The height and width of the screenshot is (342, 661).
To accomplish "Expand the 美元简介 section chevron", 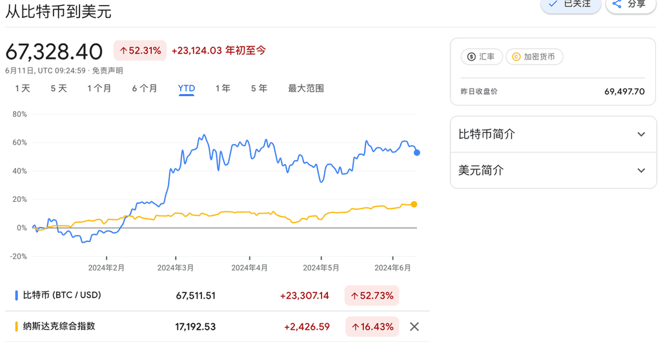I will [641, 170].
